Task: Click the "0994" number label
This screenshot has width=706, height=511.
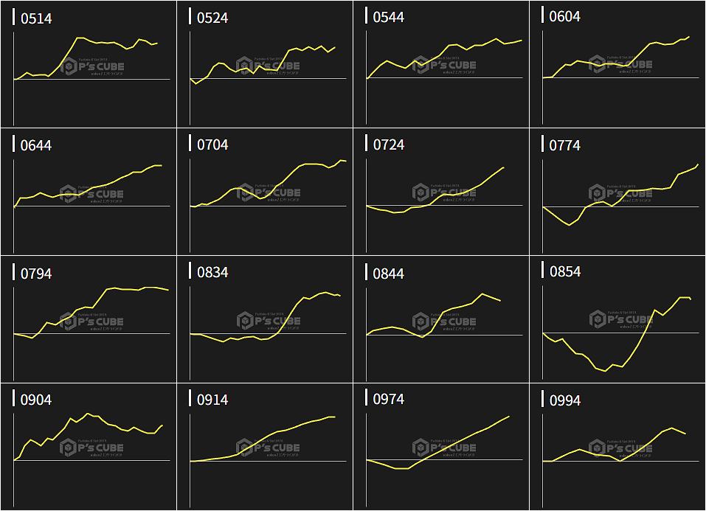Action: click(565, 400)
